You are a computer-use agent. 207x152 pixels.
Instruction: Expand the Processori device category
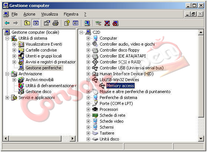pyautogui.click(x=88, y=109)
